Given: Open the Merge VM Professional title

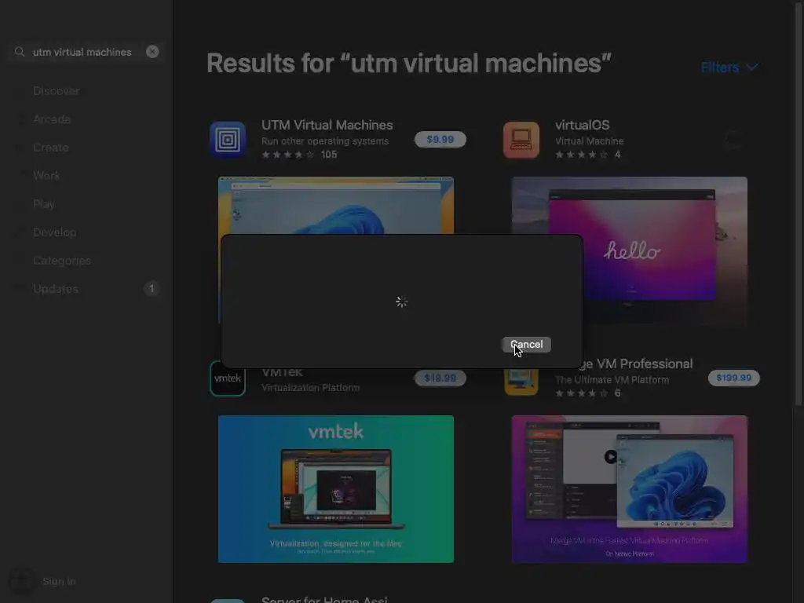Looking at the screenshot, I should click(x=638, y=364).
